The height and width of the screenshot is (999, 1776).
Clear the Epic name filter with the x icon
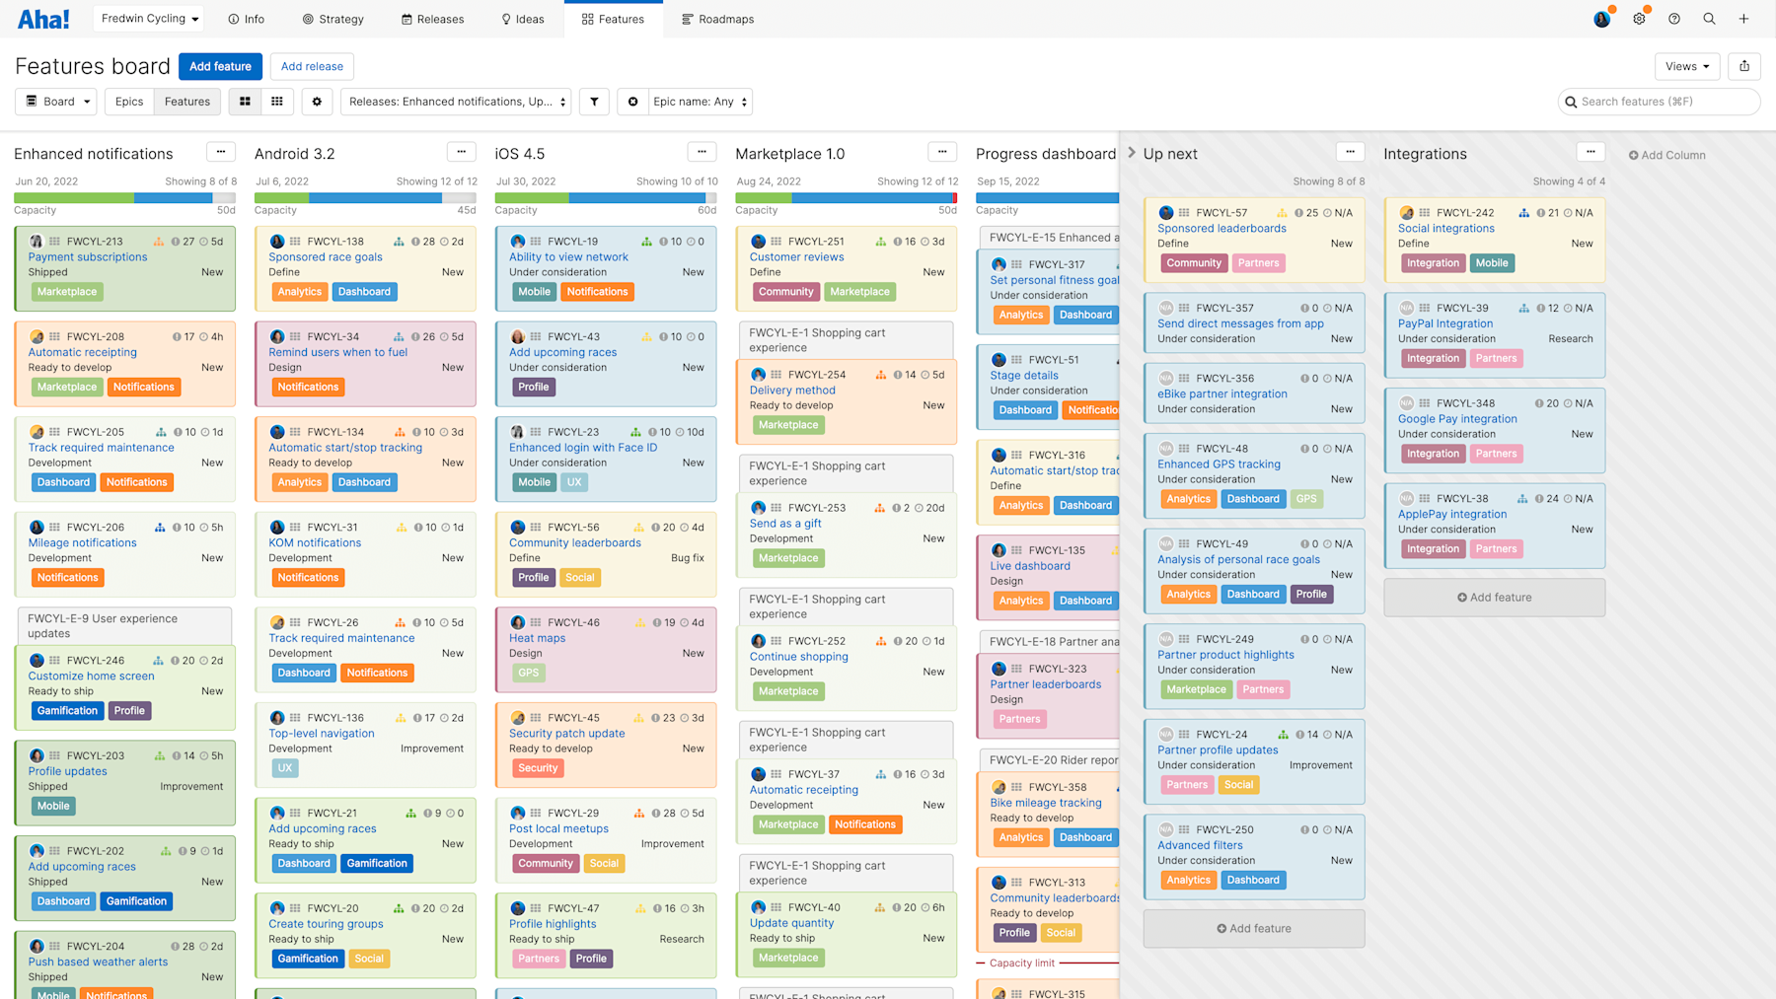point(632,102)
